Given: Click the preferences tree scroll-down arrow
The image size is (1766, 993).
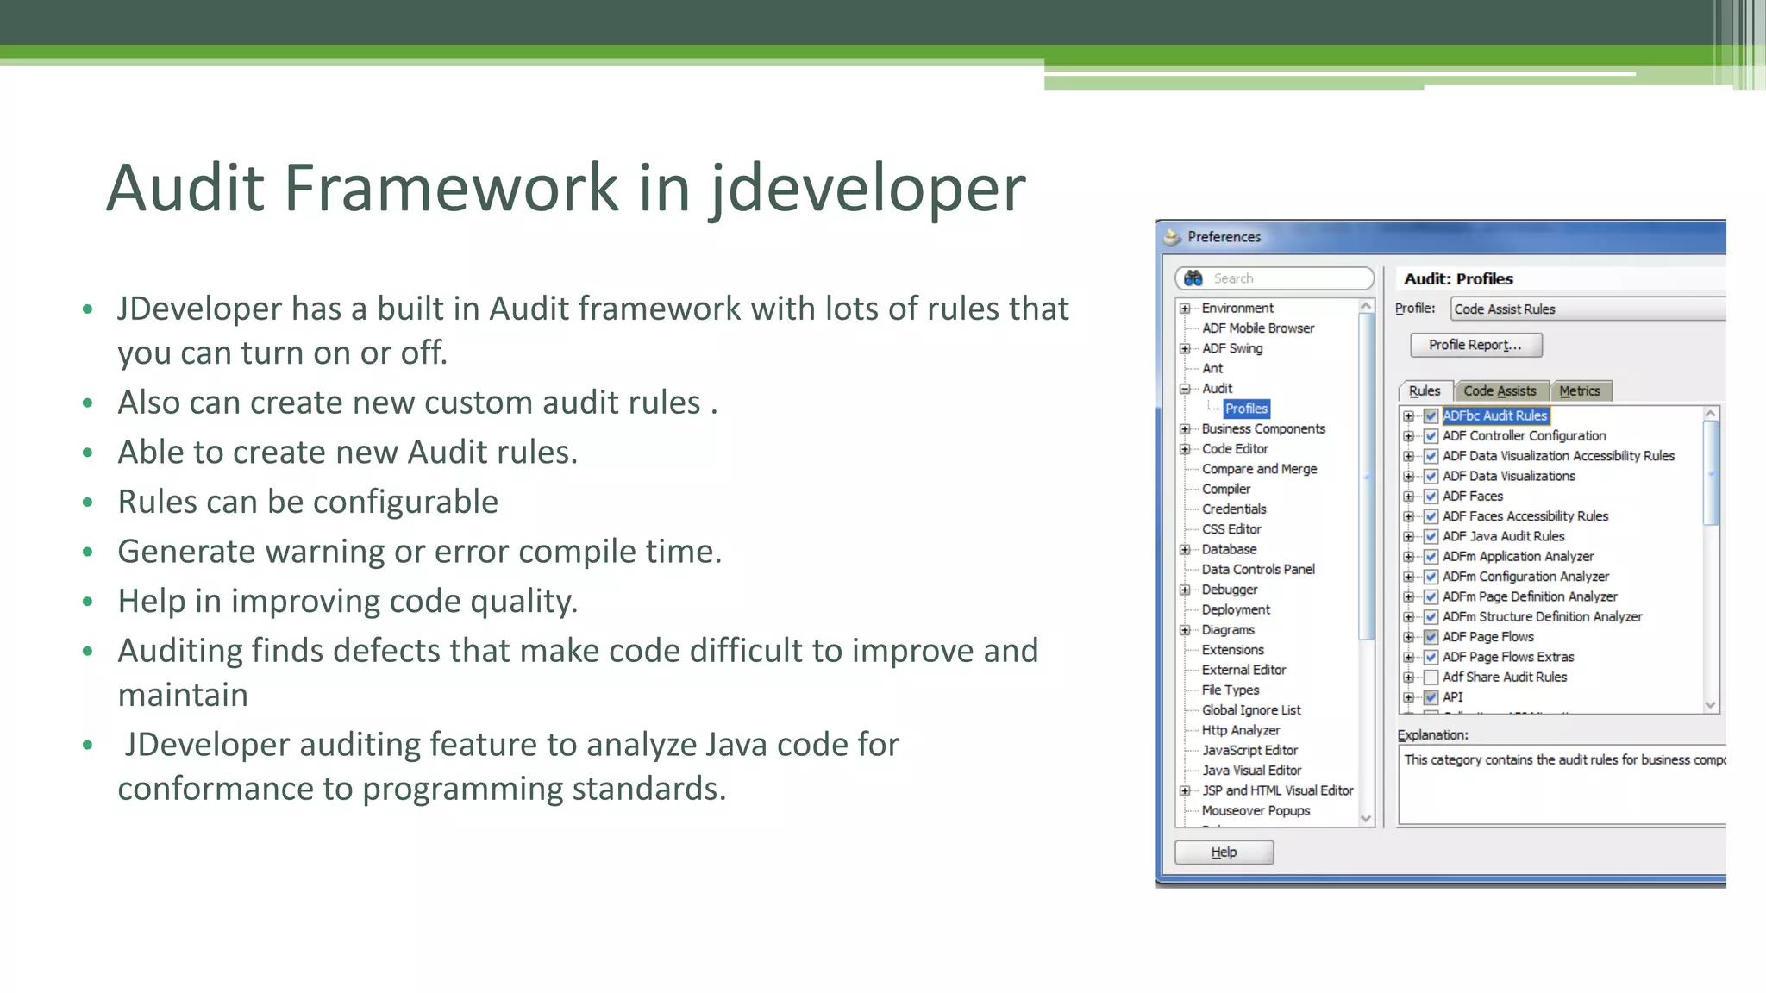Looking at the screenshot, I should (1366, 818).
